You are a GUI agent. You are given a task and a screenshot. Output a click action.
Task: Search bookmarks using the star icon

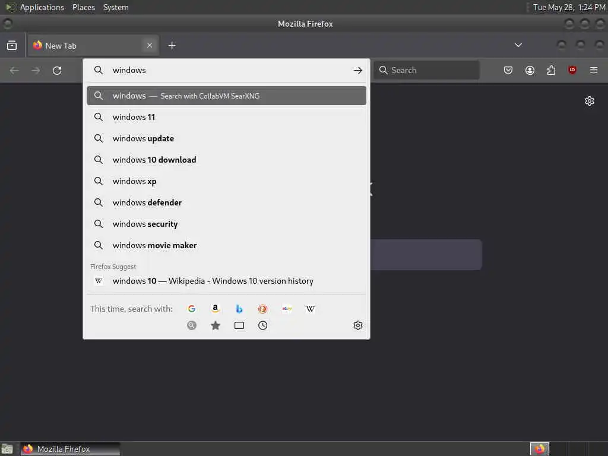215,325
